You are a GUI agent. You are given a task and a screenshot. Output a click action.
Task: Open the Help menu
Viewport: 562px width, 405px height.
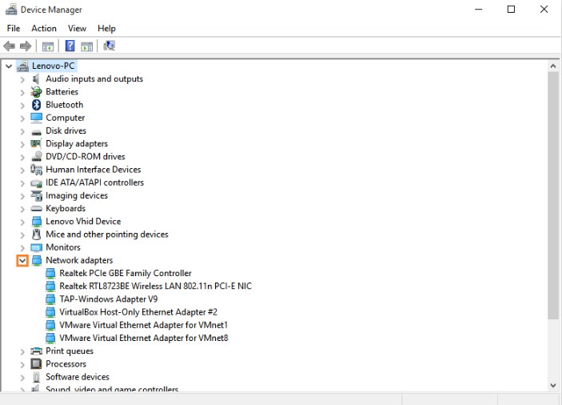coord(106,28)
